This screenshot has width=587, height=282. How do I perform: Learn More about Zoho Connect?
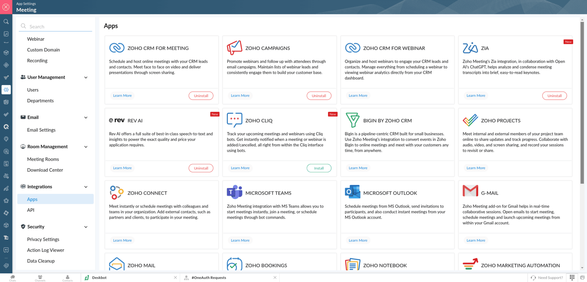click(122, 240)
